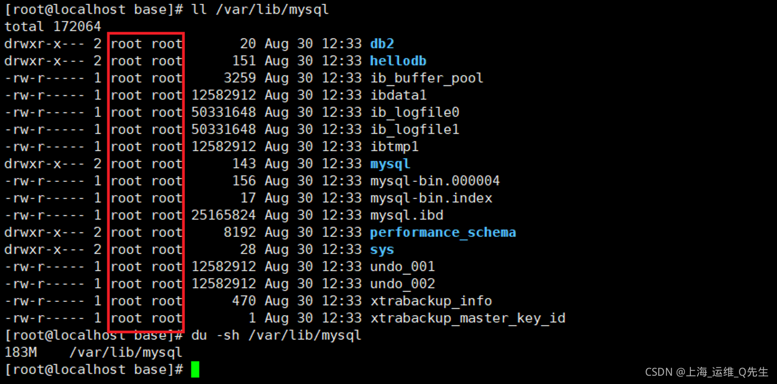
Task: Select the sys directory entry
Action: tap(382, 250)
